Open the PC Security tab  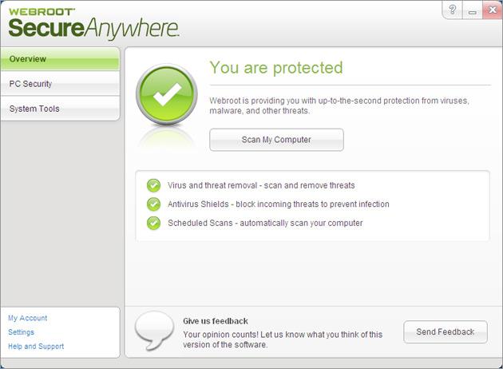[60, 84]
